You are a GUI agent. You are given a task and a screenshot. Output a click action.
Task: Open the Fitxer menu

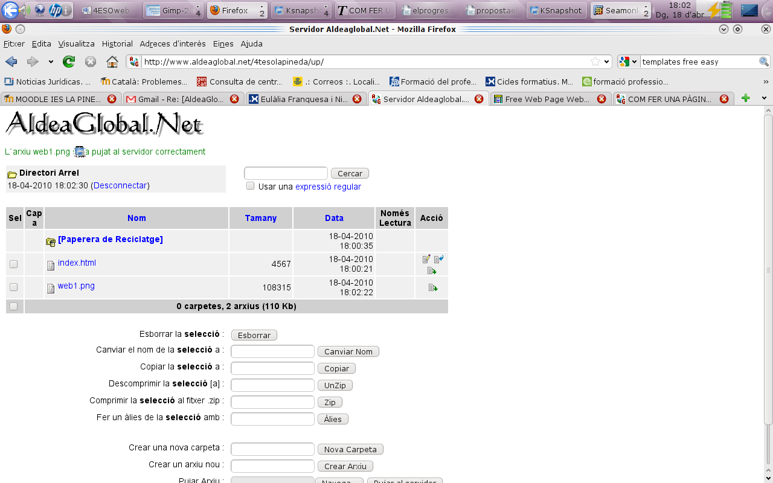pyautogui.click(x=14, y=43)
